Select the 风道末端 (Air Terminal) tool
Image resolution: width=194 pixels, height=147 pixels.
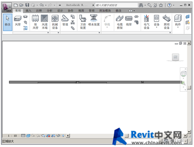45,22
